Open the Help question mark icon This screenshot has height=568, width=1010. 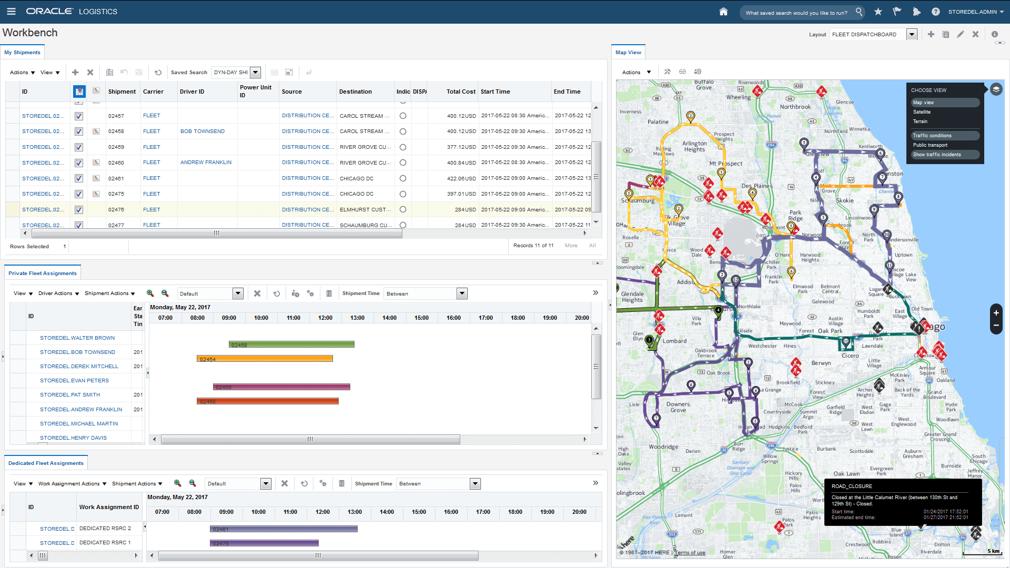935,12
